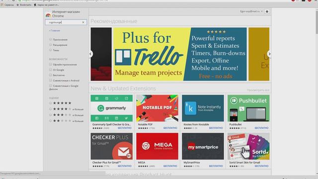Open the Bookmarks star bookmark
Screen dimensions: 318x179
pos(24,4)
